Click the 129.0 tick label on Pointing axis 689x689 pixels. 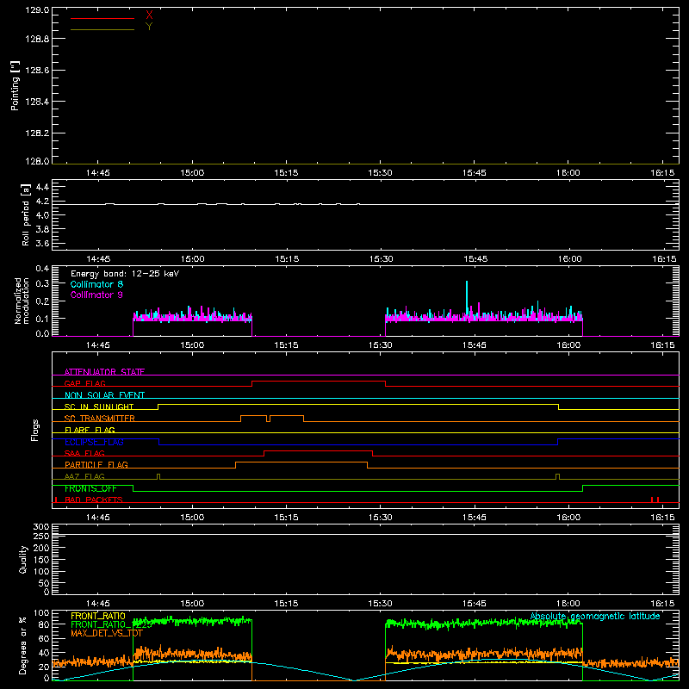(x=37, y=10)
